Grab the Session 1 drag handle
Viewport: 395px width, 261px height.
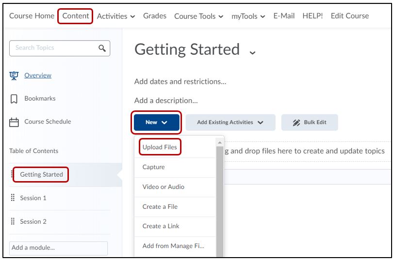click(x=13, y=198)
